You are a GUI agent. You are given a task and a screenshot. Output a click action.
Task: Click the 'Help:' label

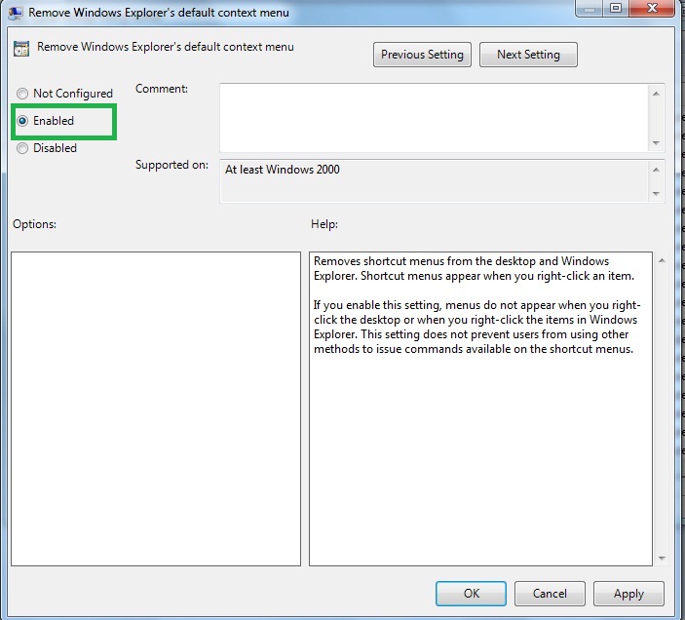(x=324, y=224)
